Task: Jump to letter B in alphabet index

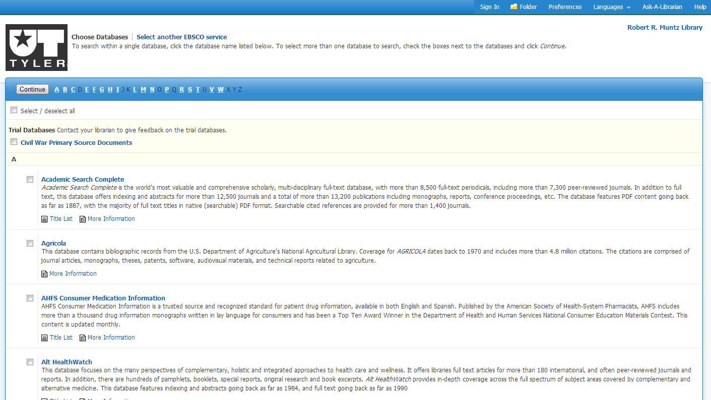Action: 65,90
